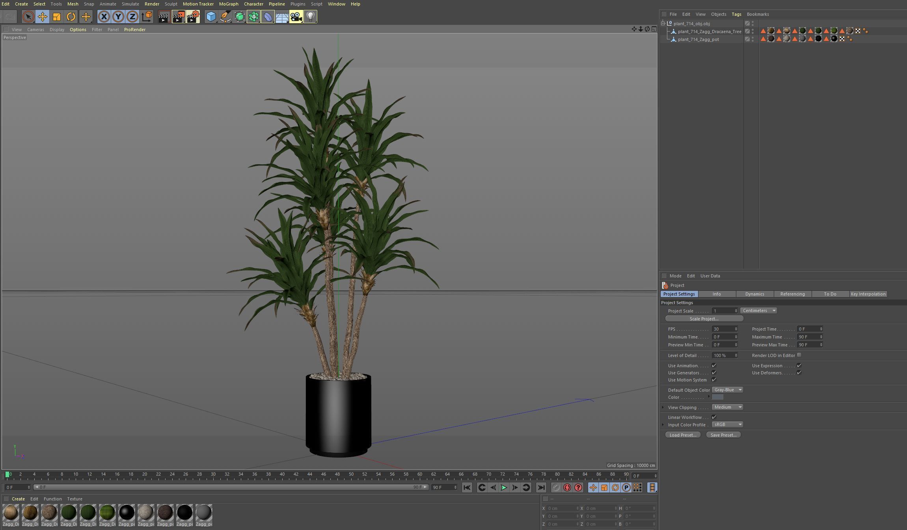Add a Light object with bulb icon
The width and height of the screenshot is (907, 530).
[310, 17]
